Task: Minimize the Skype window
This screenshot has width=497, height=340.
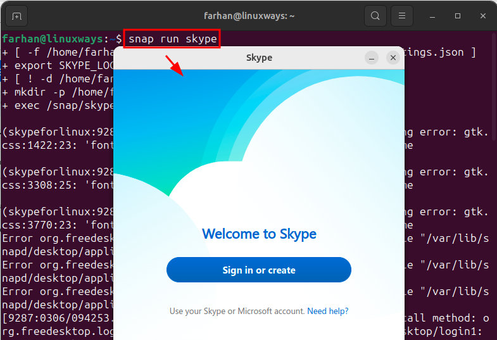Action: tap(372, 58)
